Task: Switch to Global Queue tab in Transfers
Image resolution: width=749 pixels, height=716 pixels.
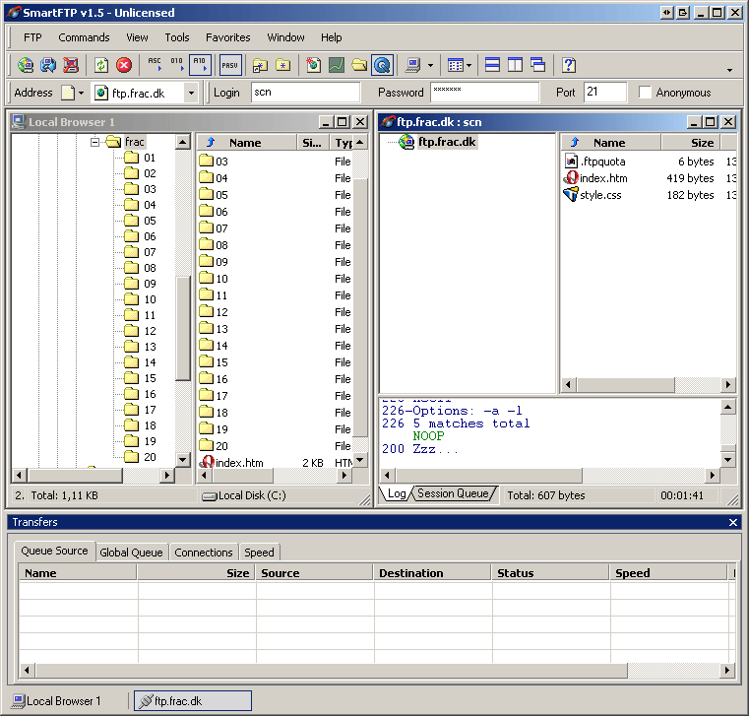Action: tap(131, 553)
